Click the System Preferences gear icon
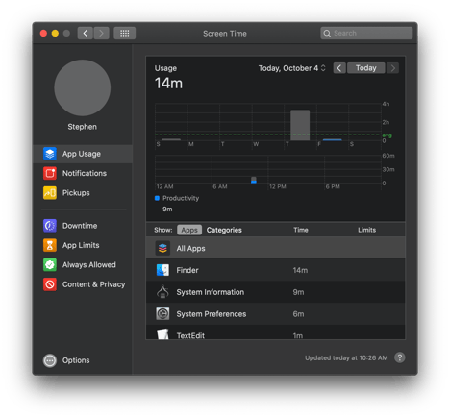Image resolution: width=450 pixels, height=418 pixels. [162, 314]
